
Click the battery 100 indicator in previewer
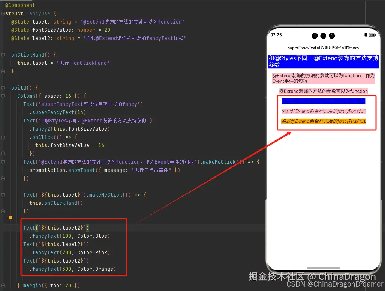click(x=372, y=35)
